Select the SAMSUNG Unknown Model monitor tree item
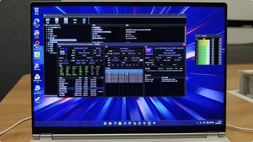The width and height of the screenshot is (253, 142). (64, 40)
